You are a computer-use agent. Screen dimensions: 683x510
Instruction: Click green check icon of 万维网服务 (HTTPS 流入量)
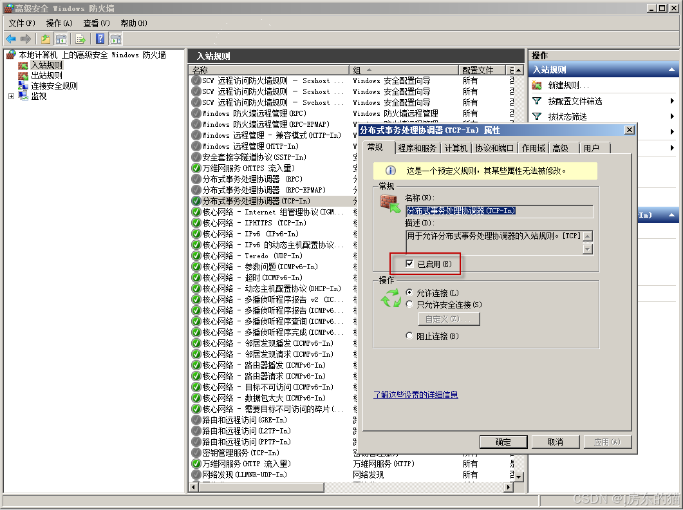[x=196, y=168]
